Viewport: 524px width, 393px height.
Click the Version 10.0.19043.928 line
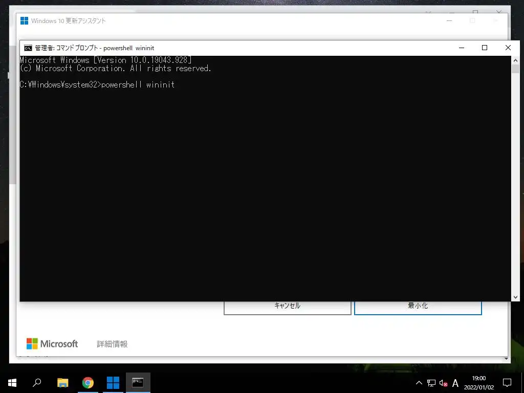click(105, 60)
